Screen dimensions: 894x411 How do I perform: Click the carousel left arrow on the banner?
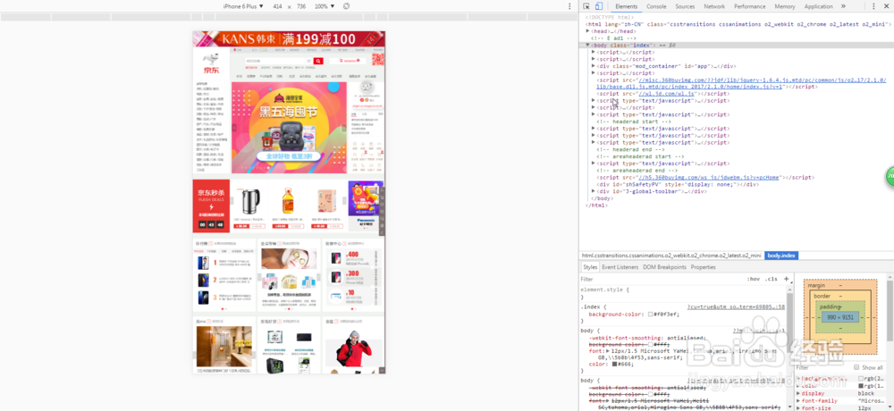pos(234,128)
